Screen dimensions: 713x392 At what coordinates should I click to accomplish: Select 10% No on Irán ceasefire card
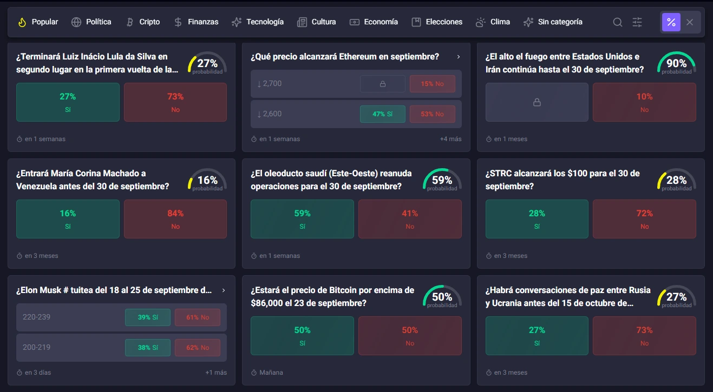click(644, 102)
